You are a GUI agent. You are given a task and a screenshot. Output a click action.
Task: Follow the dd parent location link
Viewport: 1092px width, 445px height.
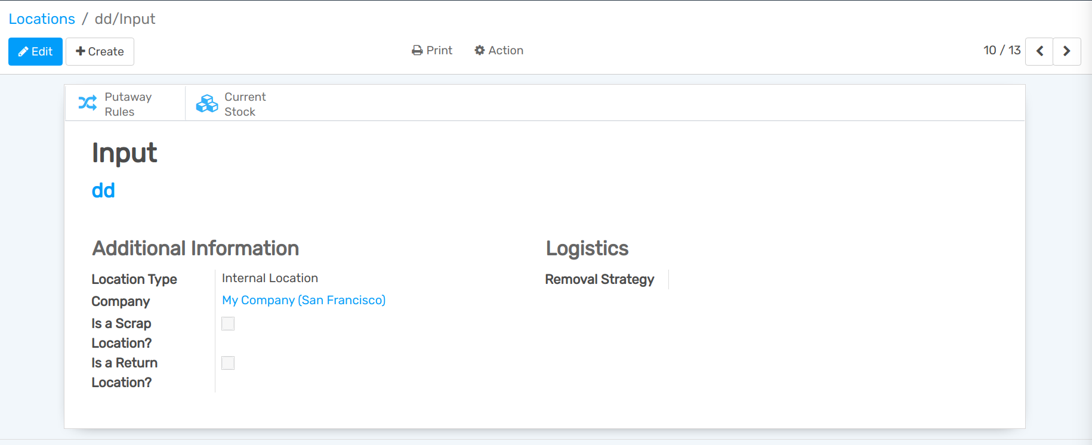coord(103,191)
